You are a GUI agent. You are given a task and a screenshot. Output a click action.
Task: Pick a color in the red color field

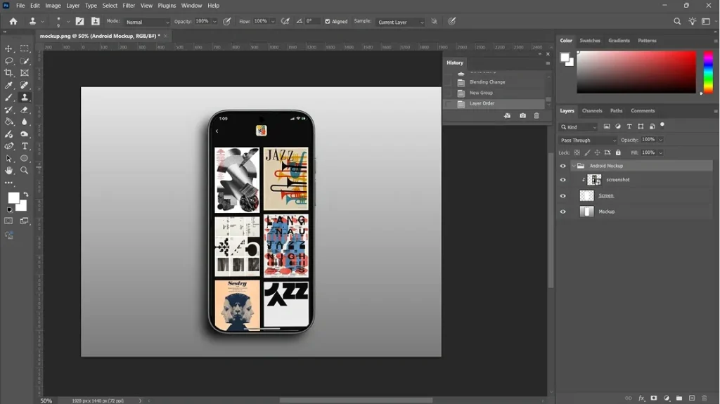(x=636, y=72)
